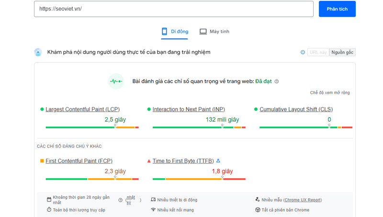The width and height of the screenshot is (383, 217).
Task: Click the Time to First Byte distribution bar
Action: 199,179
